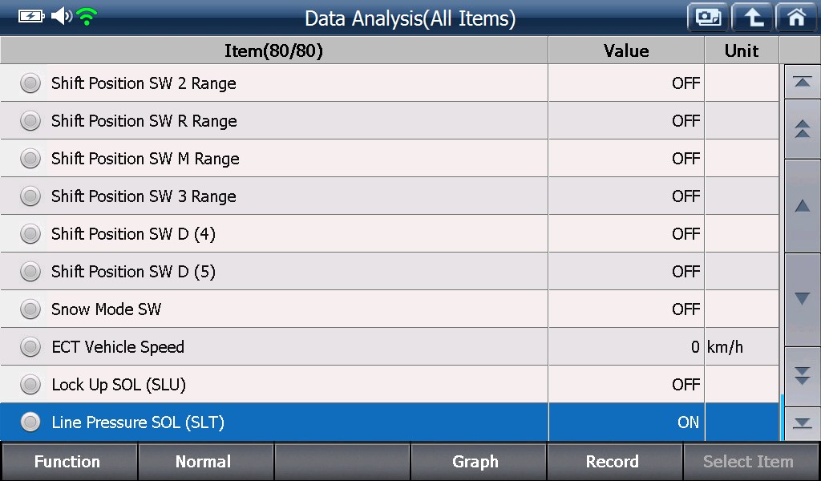Screen dimensions: 821x481
Task: Open the Function menu
Action: coord(69,462)
